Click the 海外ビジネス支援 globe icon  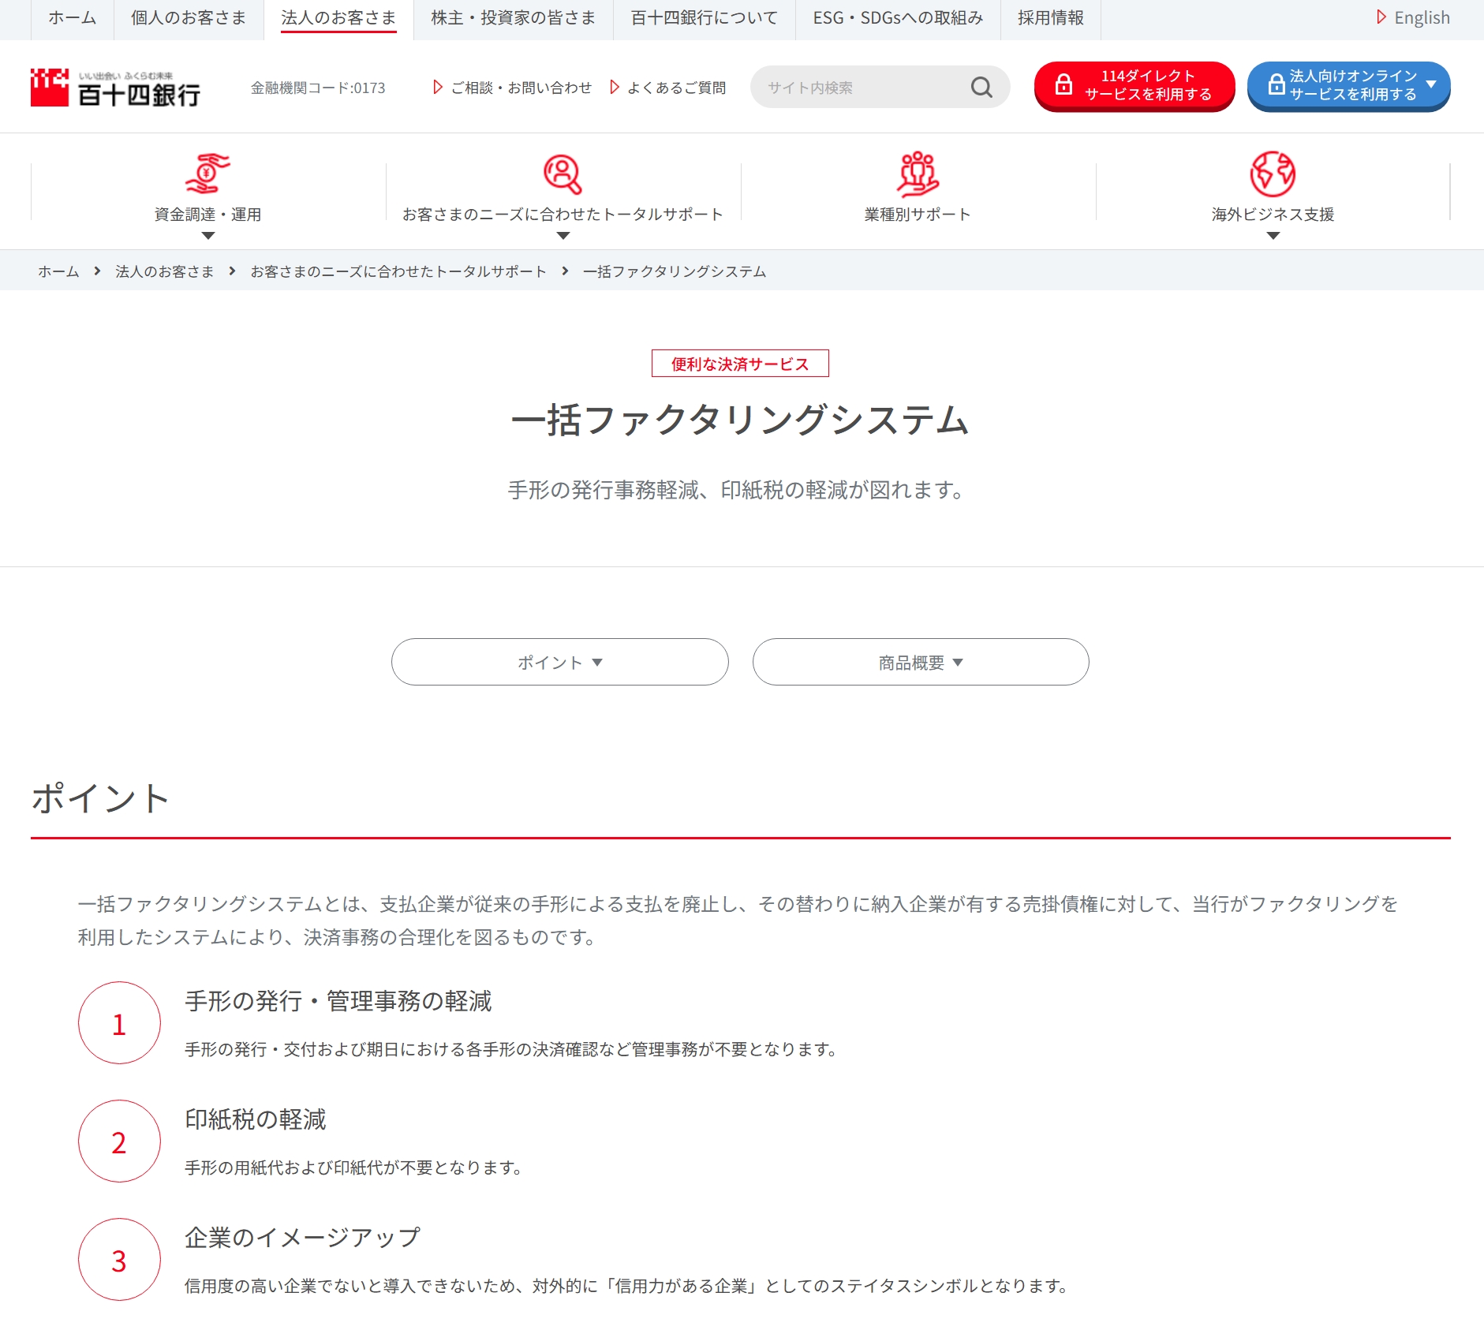(x=1272, y=174)
